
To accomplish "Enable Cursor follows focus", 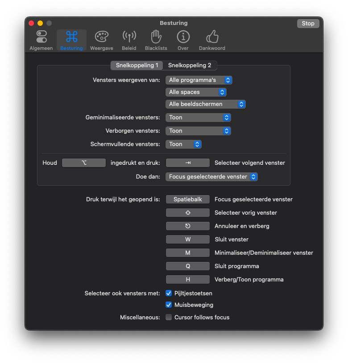I will click(x=169, y=318).
